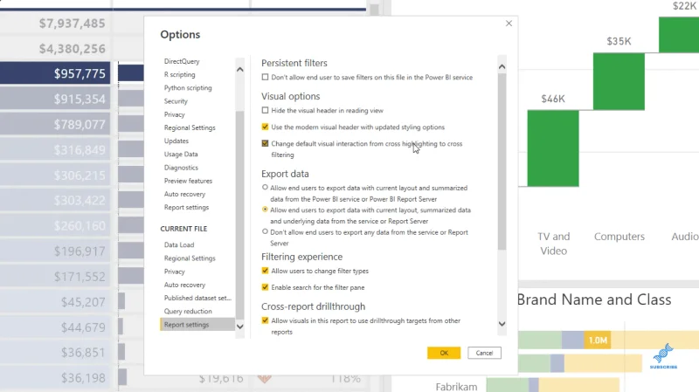The image size is (699, 392).
Task: Open R scripting options category
Action: pos(179,74)
